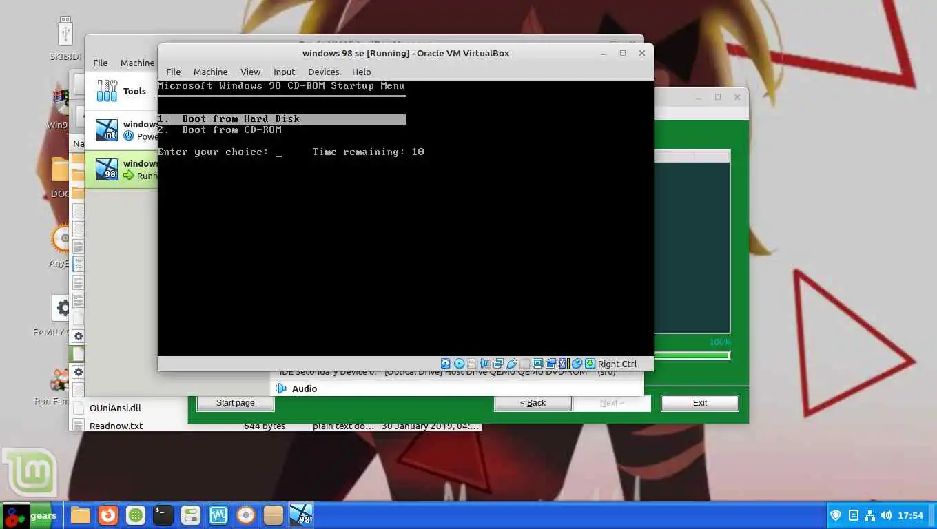937x529 pixels.
Task: Click 'Right Ctrl' host key label
Action: pyautogui.click(x=617, y=364)
